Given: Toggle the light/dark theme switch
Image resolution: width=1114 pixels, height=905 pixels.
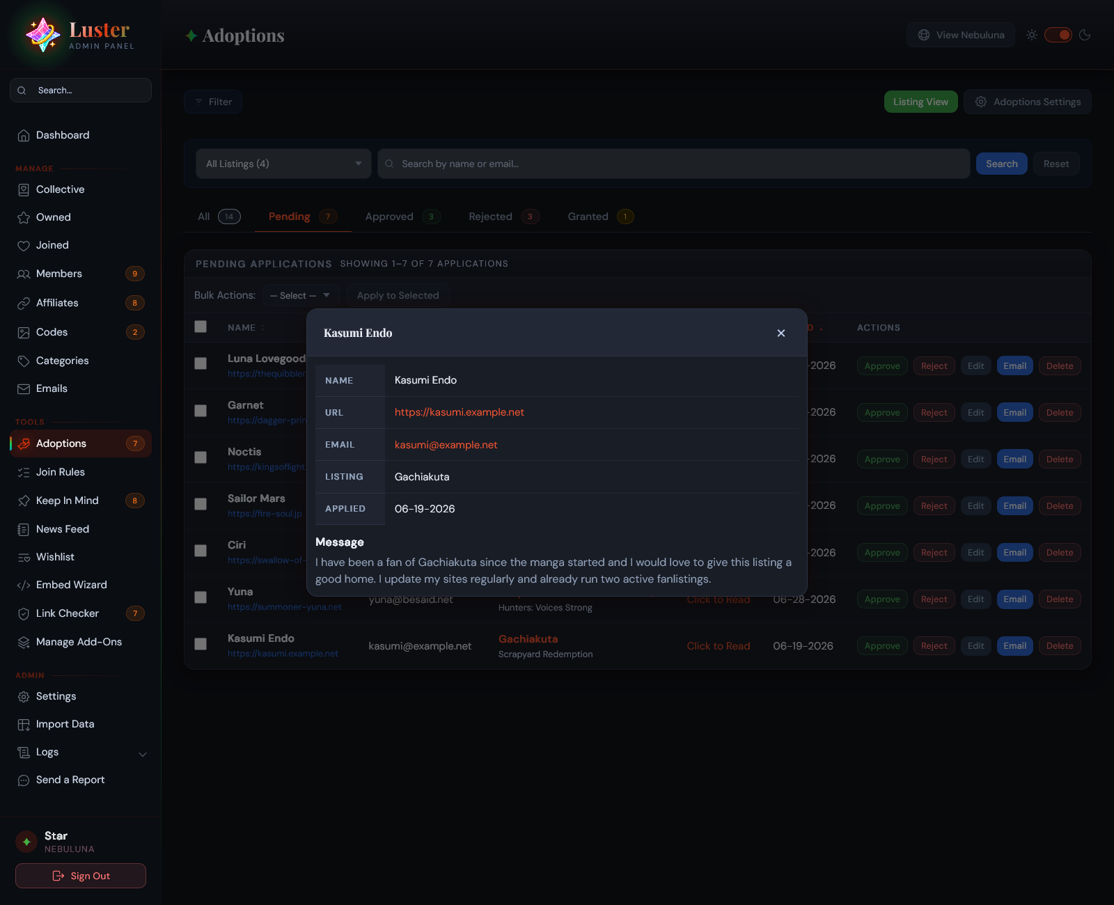Looking at the screenshot, I should pos(1058,35).
